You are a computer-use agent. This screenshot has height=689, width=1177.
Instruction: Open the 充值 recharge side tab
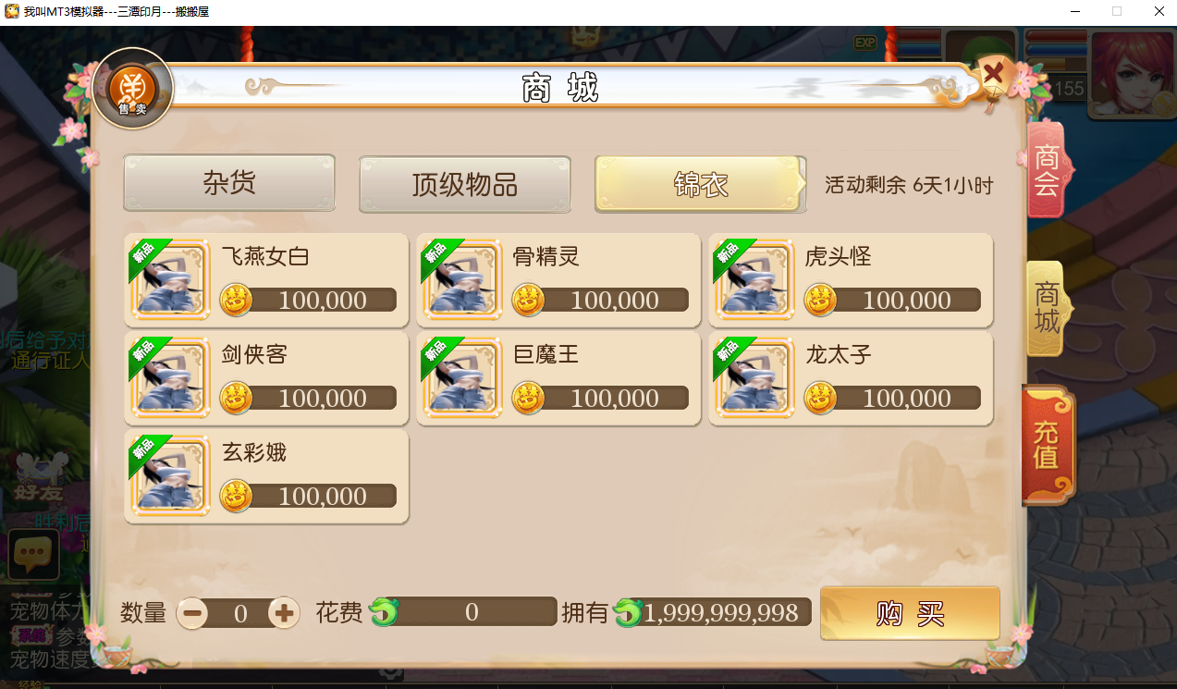(1048, 446)
